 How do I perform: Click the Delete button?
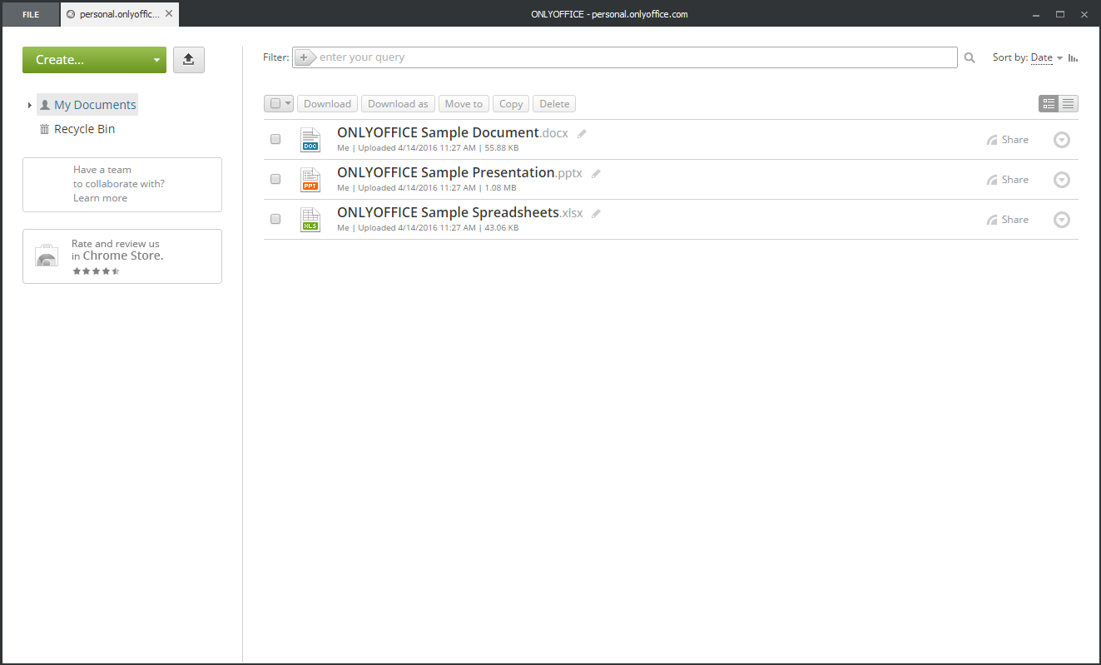click(x=554, y=104)
